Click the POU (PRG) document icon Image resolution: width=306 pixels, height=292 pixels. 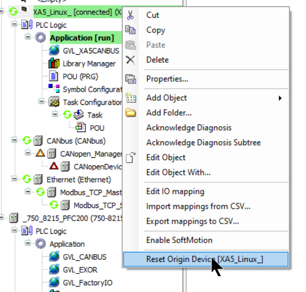click(x=53, y=76)
